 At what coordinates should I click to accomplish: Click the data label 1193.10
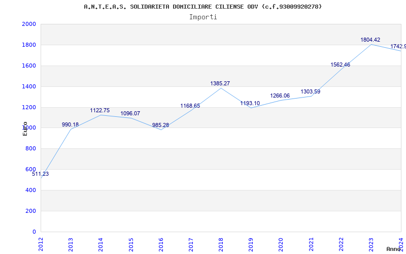(250, 103)
